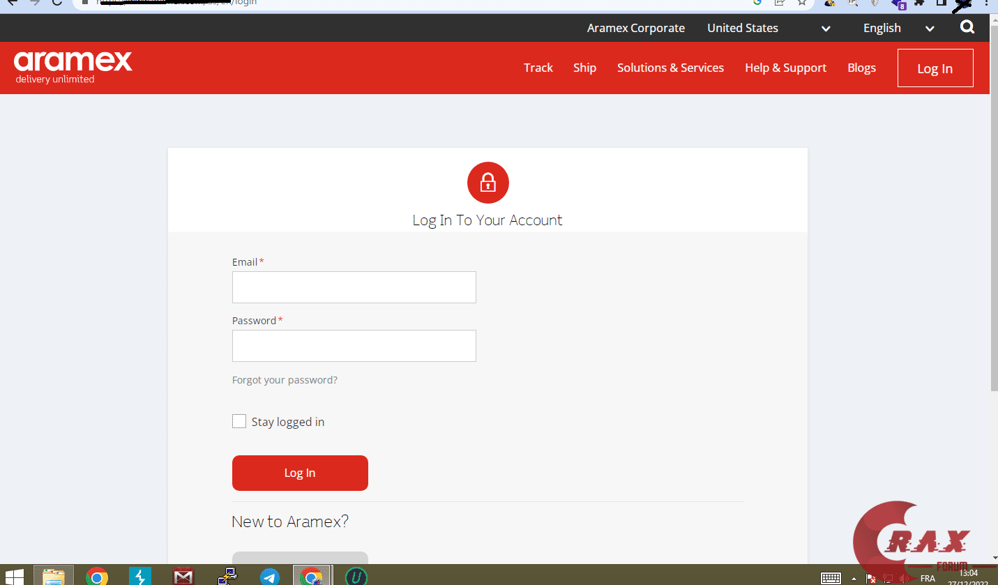
Task: Open the site search magnifier icon
Action: [967, 27]
